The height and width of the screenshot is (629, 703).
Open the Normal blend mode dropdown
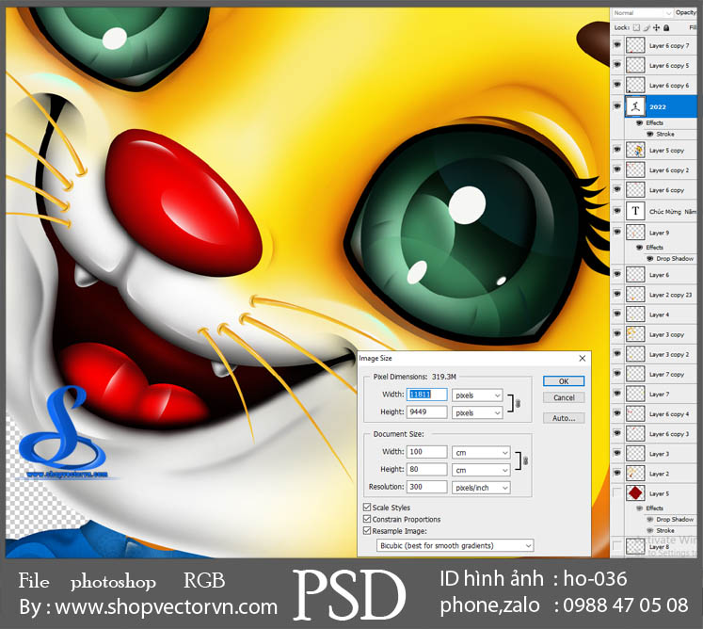[642, 13]
